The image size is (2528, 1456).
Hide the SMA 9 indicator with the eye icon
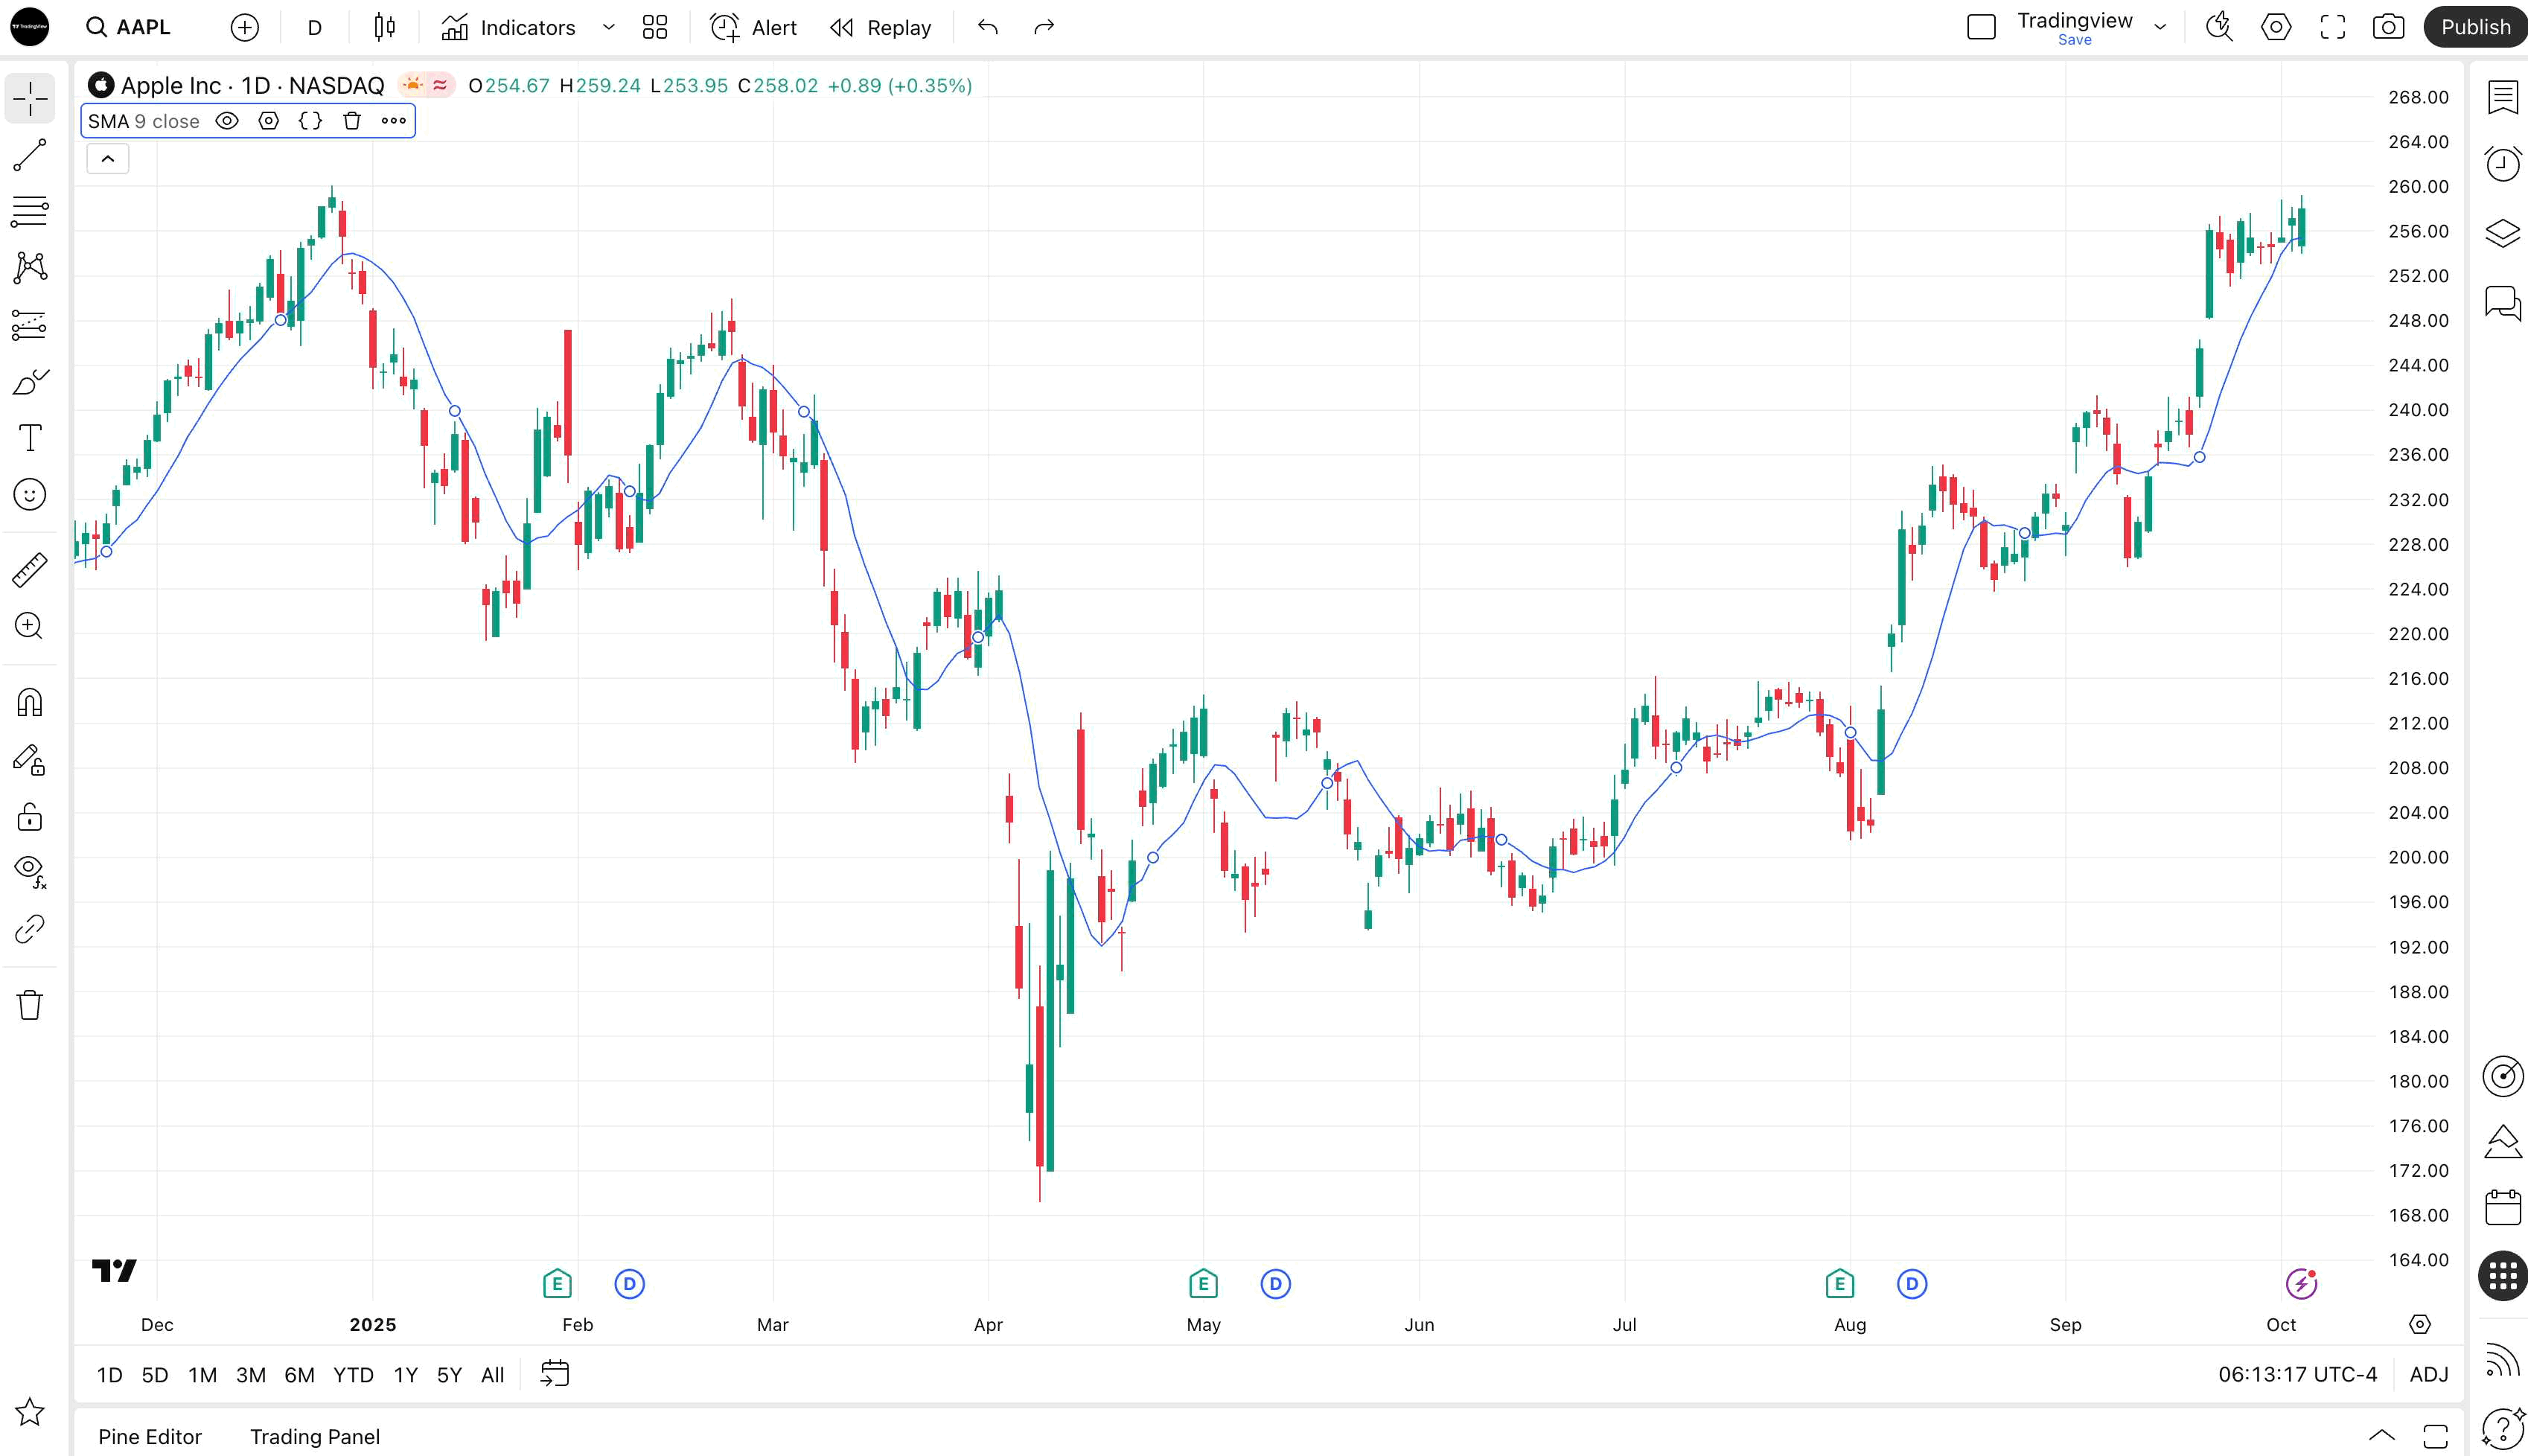[x=227, y=121]
